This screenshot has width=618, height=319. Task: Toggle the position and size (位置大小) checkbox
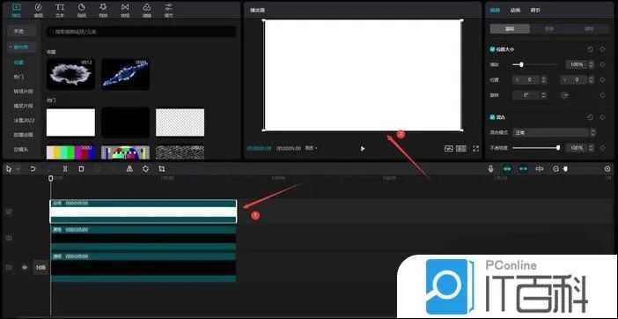[492, 49]
